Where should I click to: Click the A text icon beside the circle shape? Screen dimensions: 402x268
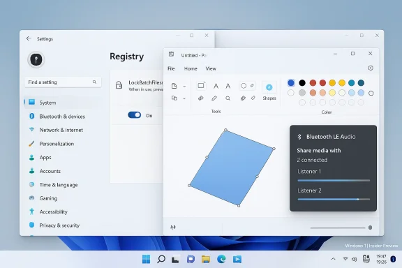point(228,86)
